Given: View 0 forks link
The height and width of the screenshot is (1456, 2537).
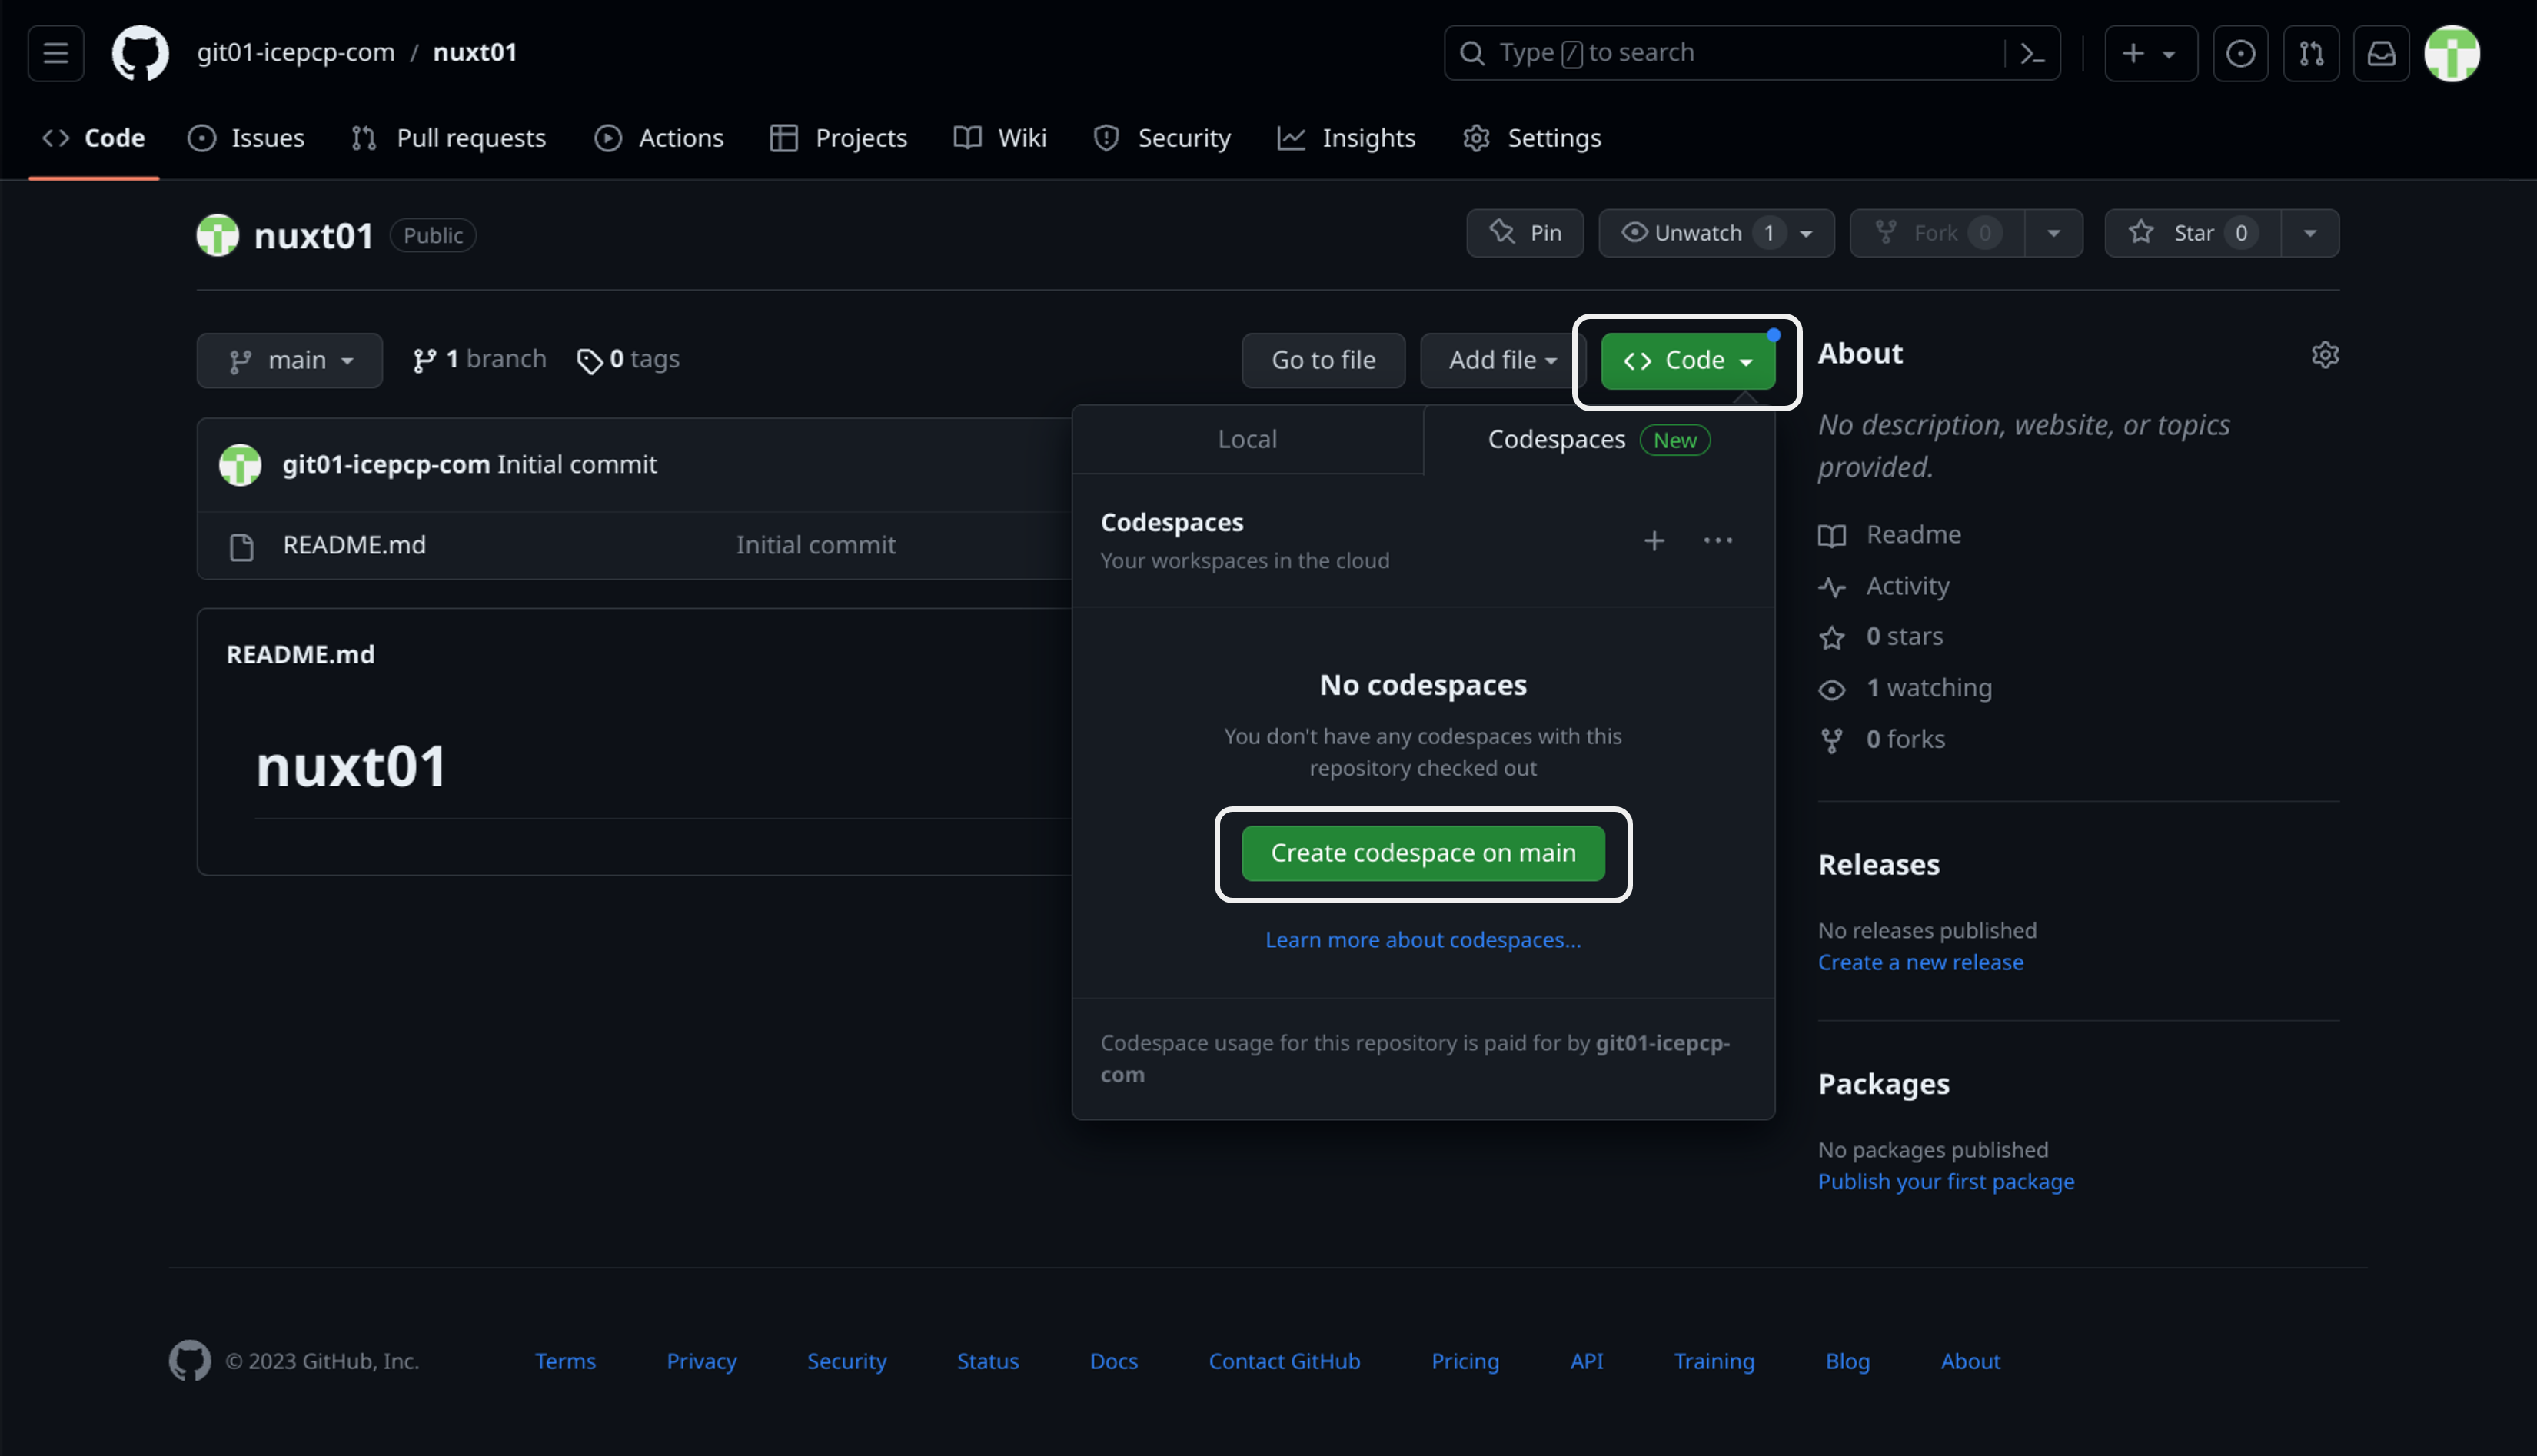Looking at the screenshot, I should [x=1882, y=739].
